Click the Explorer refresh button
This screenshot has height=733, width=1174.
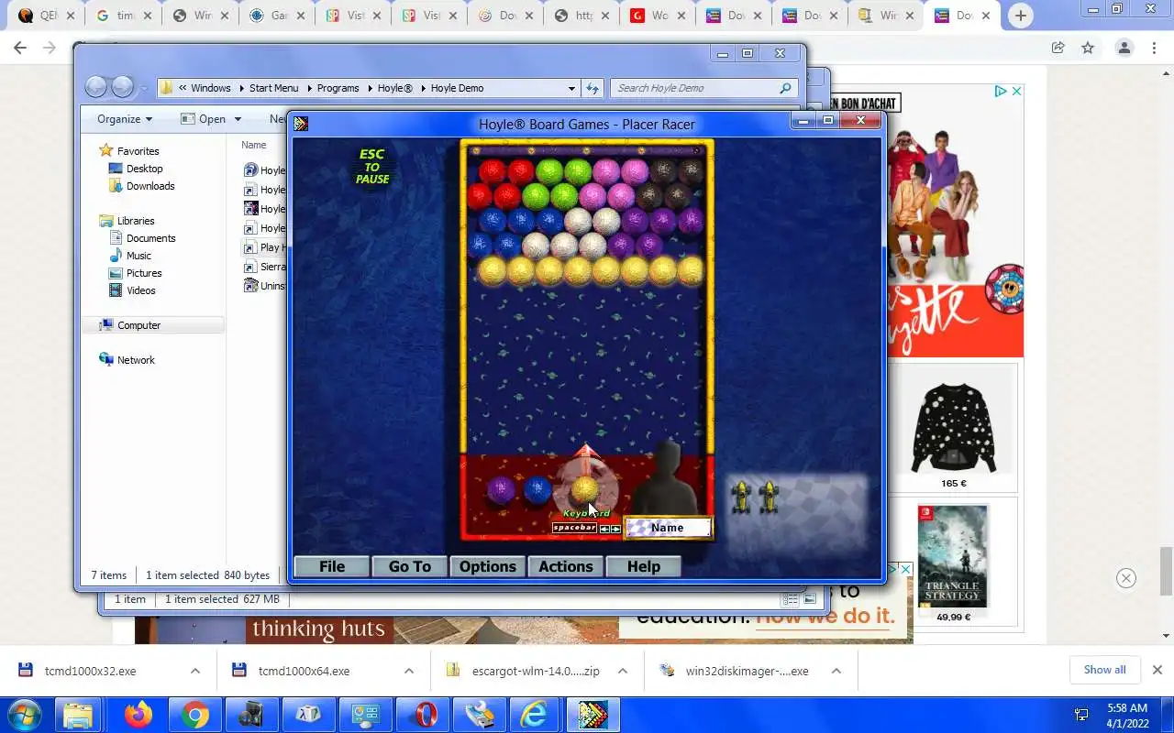(x=593, y=88)
